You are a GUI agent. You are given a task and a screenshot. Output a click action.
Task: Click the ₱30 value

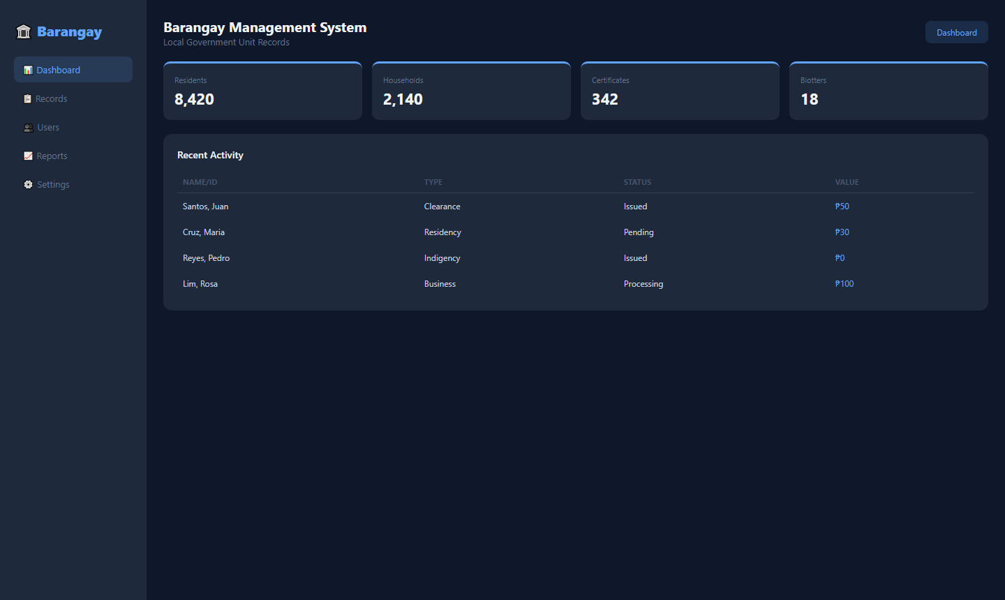tap(842, 232)
